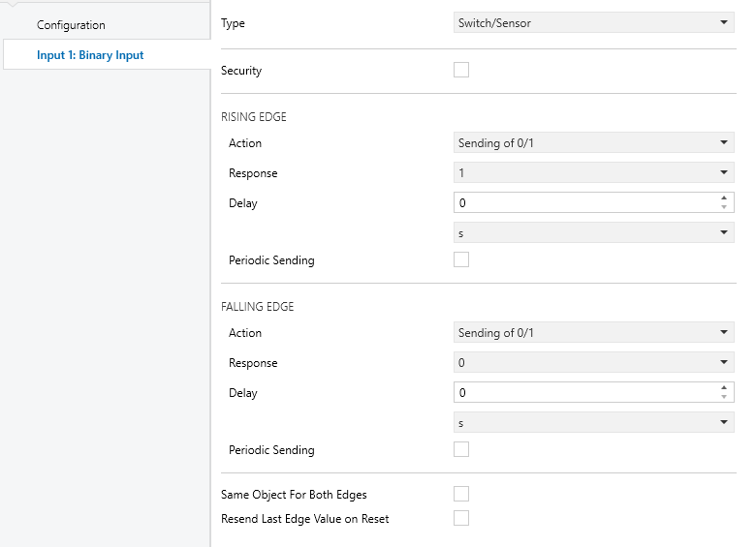Decrease Rising Edge Delay with down arrow
The width and height of the screenshot is (756, 547).
point(724,207)
